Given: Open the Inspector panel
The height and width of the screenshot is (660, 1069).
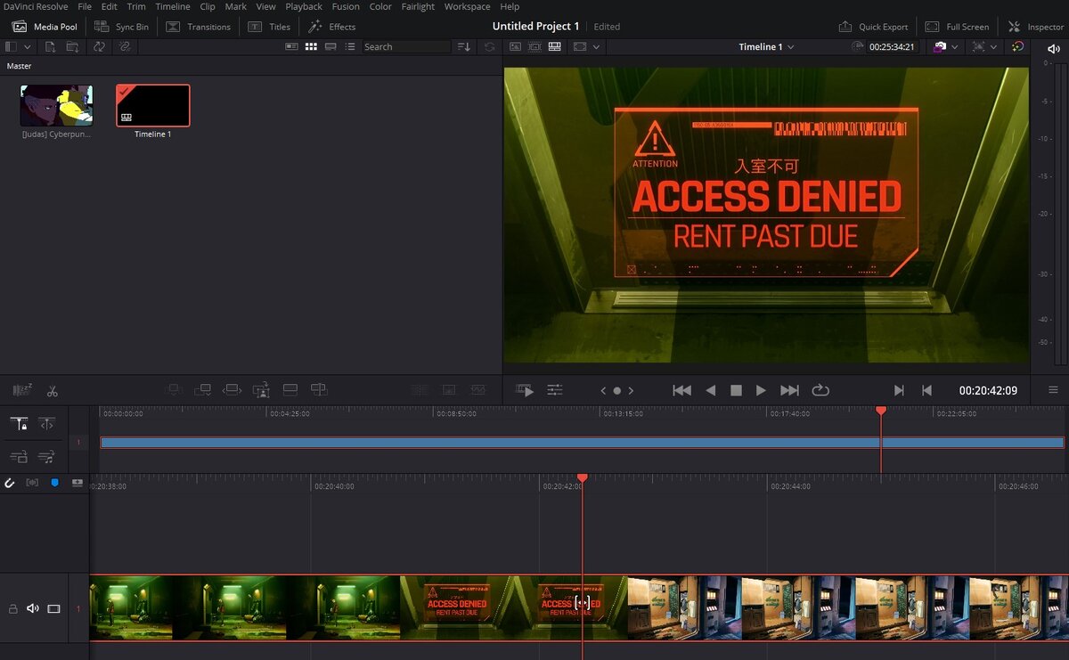Looking at the screenshot, I should tap(1036, 27).
